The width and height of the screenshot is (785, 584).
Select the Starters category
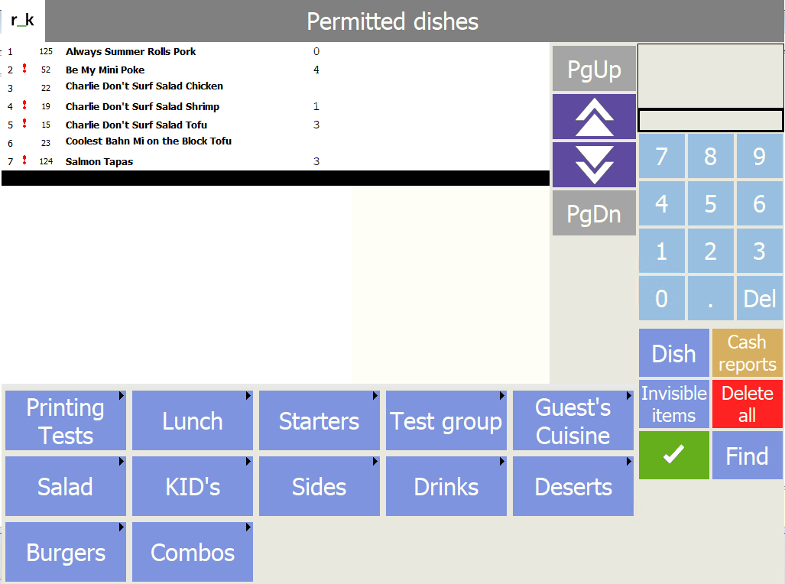point(319,421)
